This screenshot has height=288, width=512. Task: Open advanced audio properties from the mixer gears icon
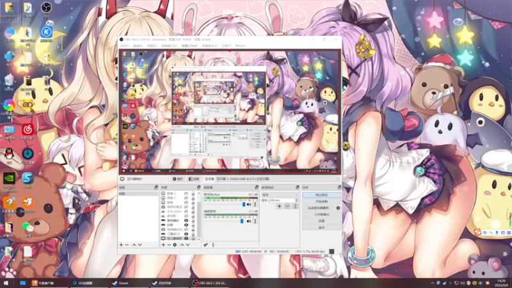205,244
